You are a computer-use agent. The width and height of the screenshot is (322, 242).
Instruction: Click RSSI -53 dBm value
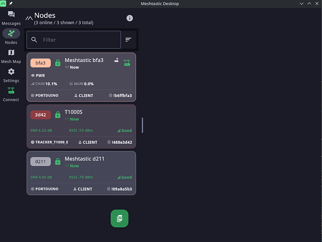click(81, 130)
